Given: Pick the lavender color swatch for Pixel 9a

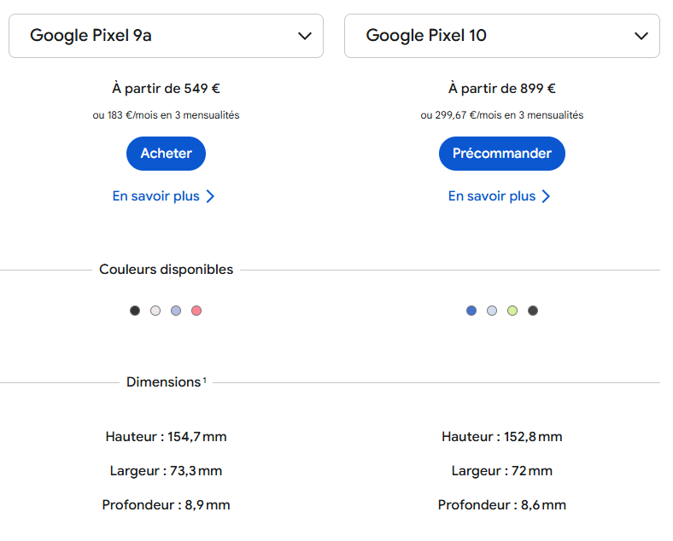Looking at the screenshot, I should 176,311.
